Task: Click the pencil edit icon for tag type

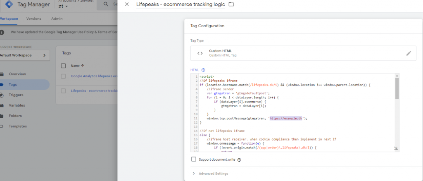Action: (x=409, y=53)
